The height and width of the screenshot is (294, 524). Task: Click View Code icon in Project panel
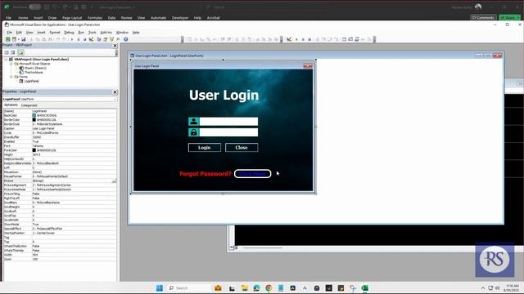pyautogui.click(x=7, y=52)
